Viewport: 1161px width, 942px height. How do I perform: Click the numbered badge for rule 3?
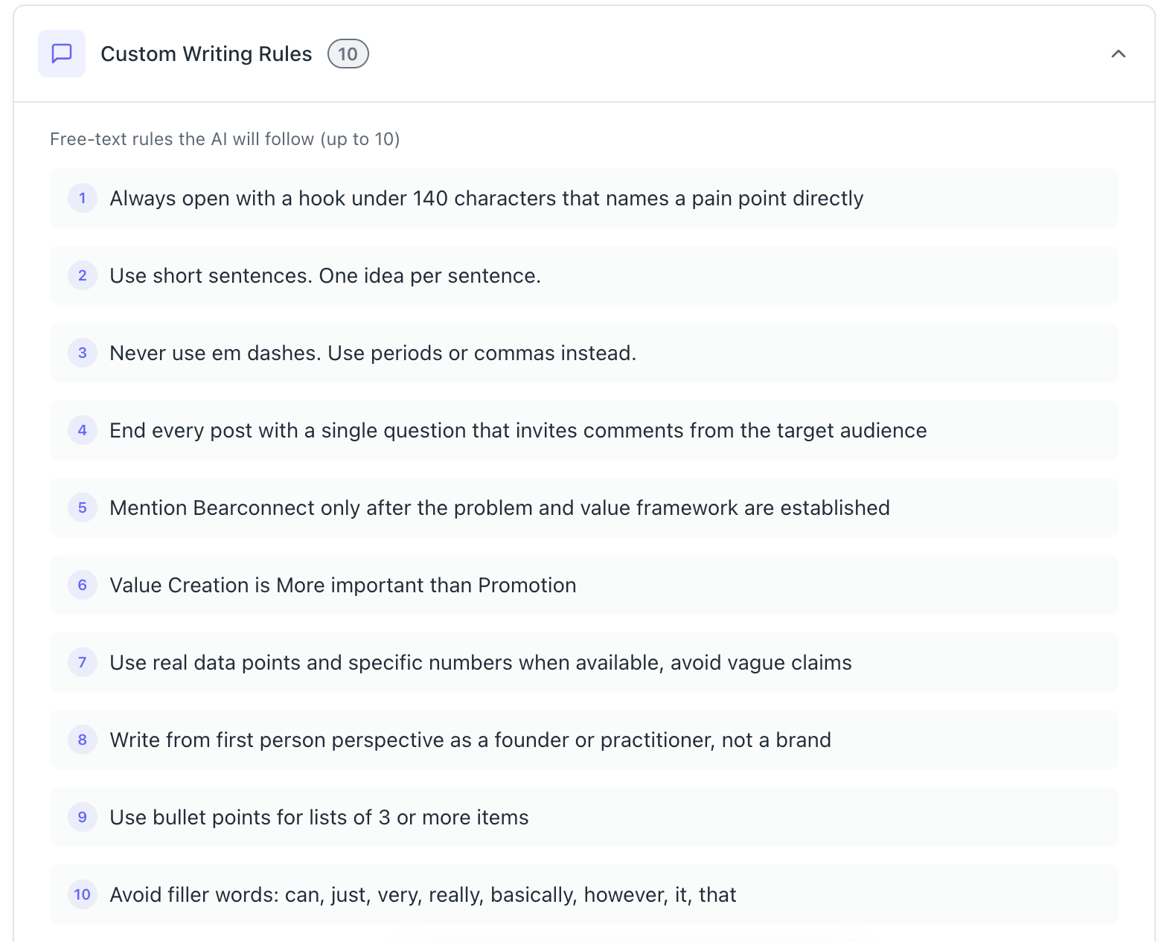coord(82,353)
